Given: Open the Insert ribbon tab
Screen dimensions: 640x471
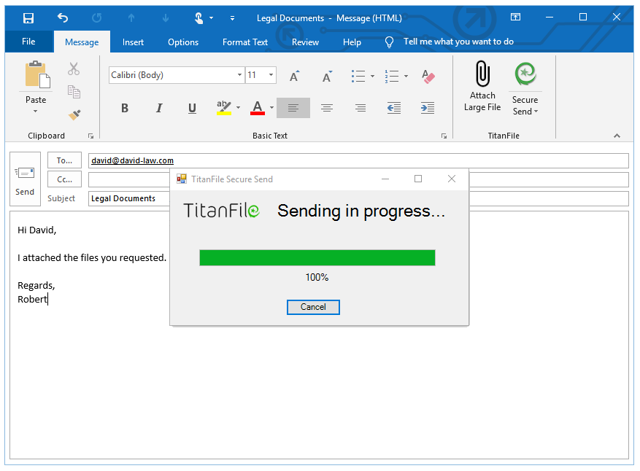Looking at the screenshot, I should click(133, 42).
